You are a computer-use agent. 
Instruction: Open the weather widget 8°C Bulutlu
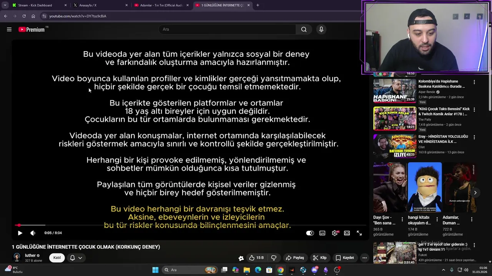click(x=13, y=270)
